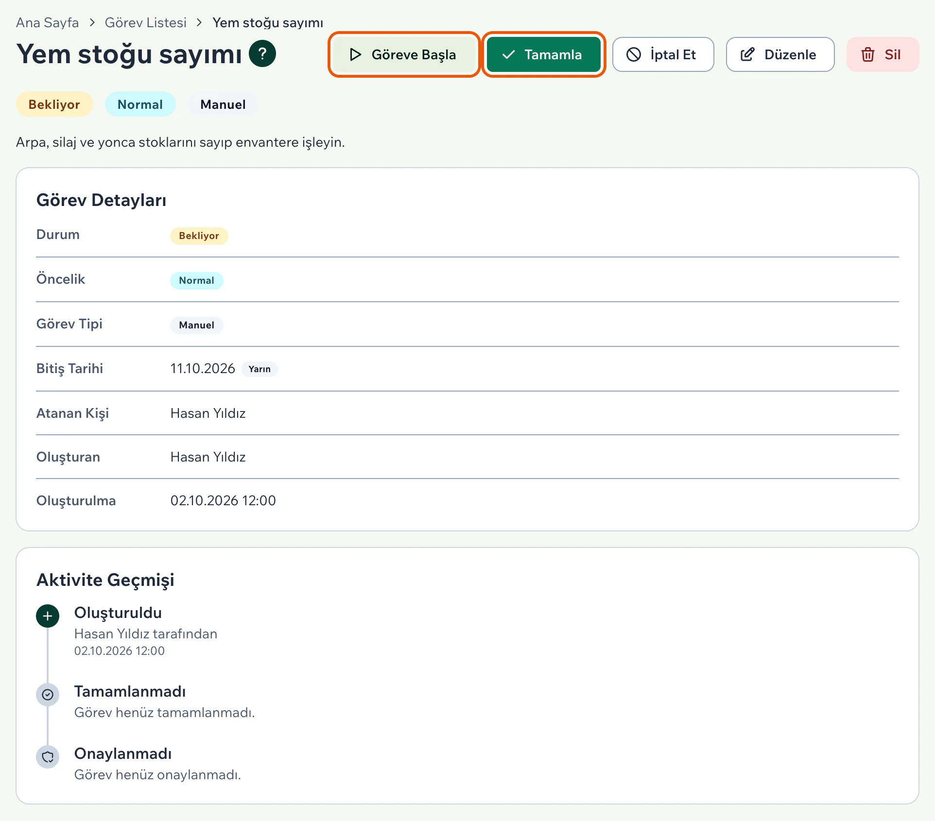Viewport: 935px width, 821px height.
Task: Start the task with Göreve Başla
Action: (404, 54)
